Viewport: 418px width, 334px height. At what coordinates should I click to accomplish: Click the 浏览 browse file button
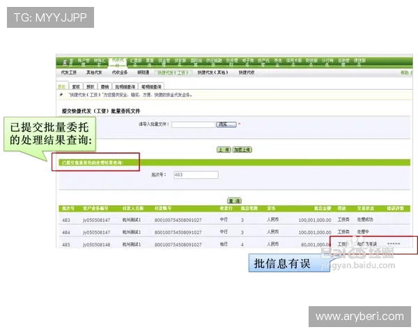click(x=223, y=125)
